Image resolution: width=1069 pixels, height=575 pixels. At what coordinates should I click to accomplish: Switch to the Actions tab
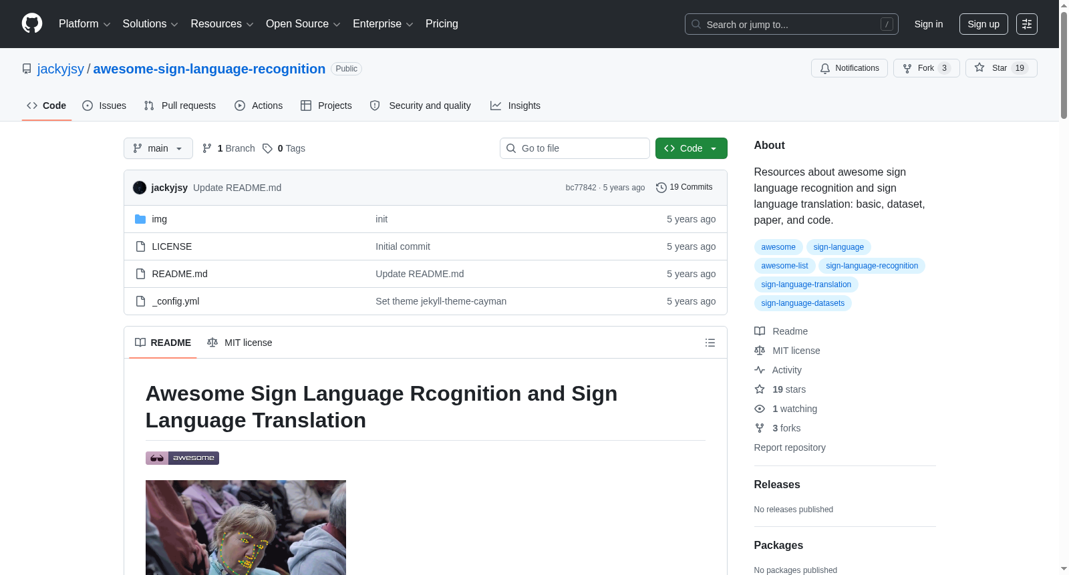[x=259, y=106]
